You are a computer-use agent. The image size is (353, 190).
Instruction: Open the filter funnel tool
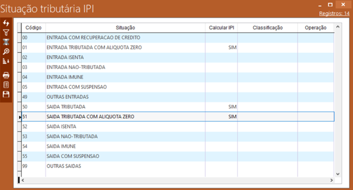pos(6,32)
